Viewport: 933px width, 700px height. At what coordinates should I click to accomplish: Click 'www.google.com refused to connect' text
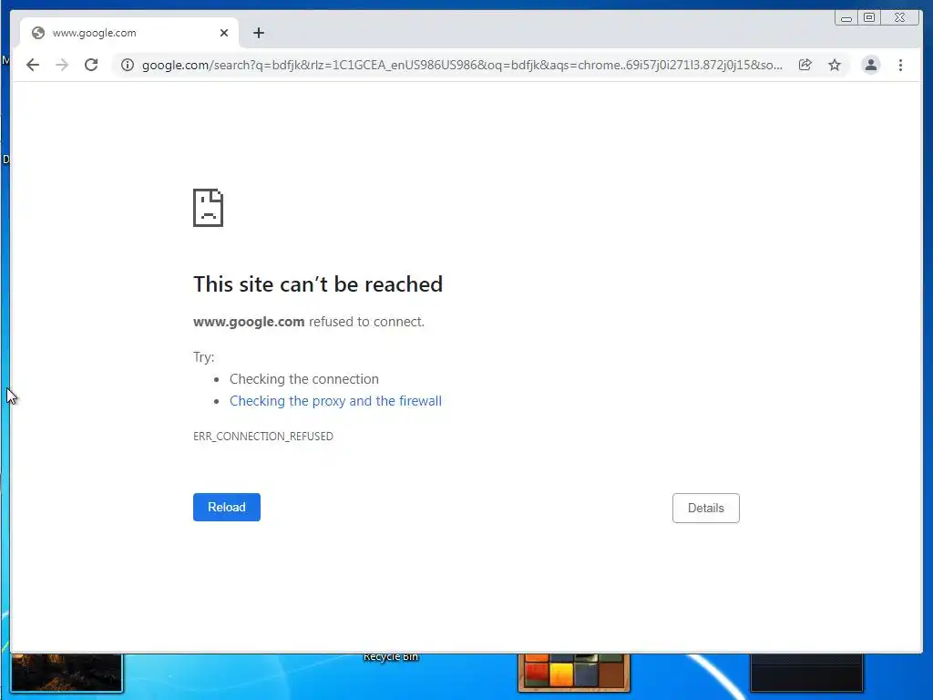pyautogui.click(x=309, y=322)
